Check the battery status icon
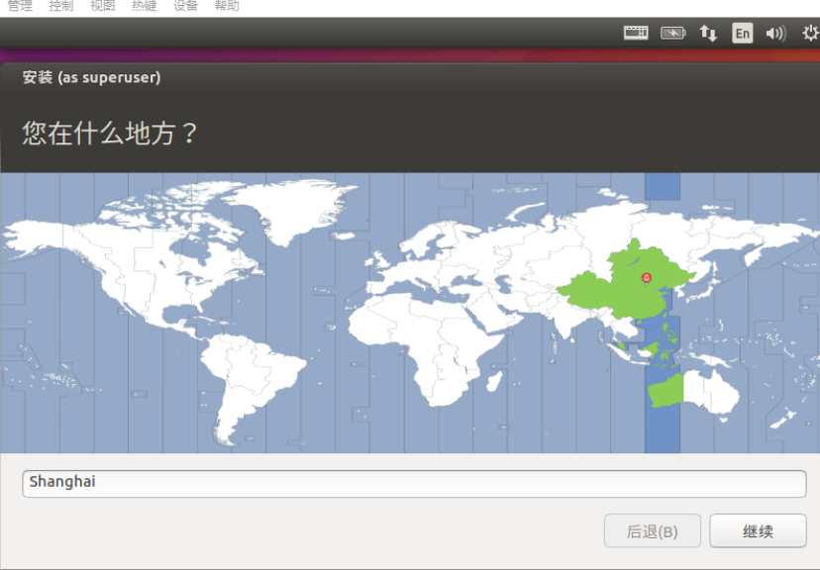The image size is (820, 570). pyautogui.click(x=672, y=34)
